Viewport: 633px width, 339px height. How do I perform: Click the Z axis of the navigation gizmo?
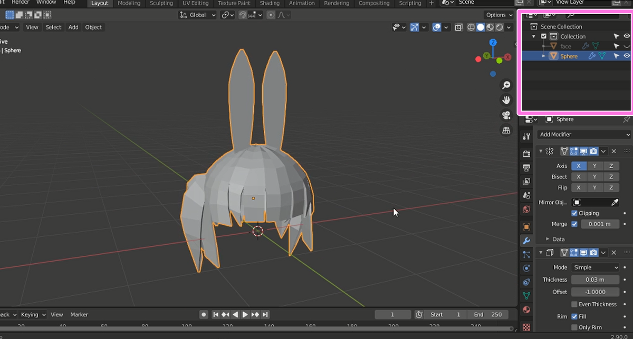(x=493, y=42)
